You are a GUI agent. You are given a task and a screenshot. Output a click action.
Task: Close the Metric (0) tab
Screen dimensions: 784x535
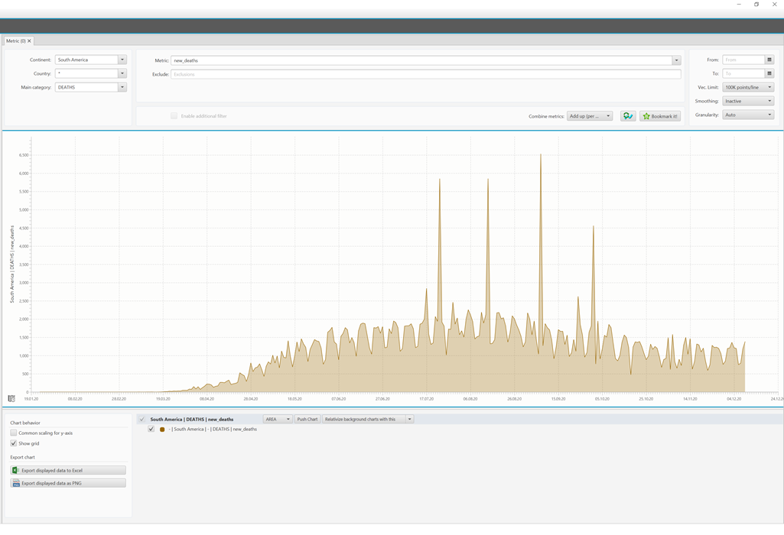(29, 41)
